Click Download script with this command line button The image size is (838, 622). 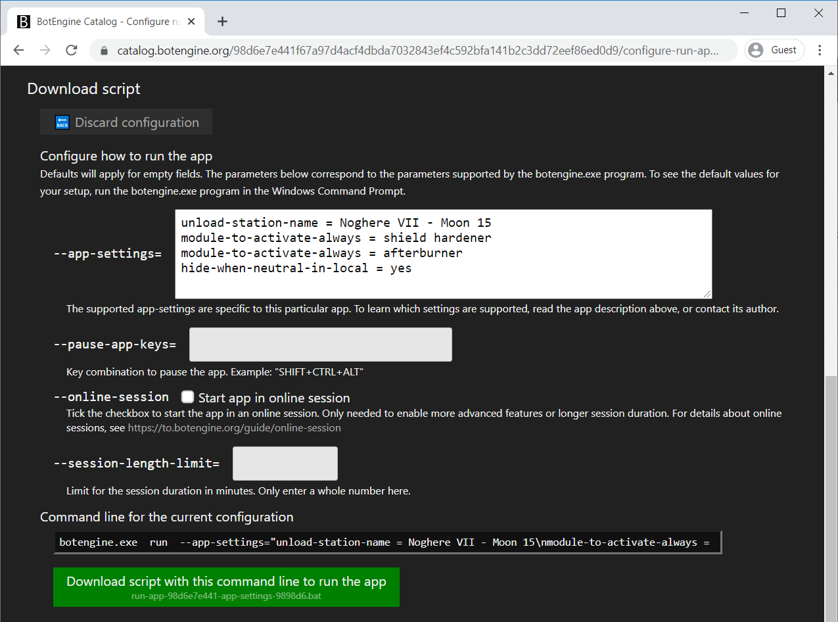point(226,587)
